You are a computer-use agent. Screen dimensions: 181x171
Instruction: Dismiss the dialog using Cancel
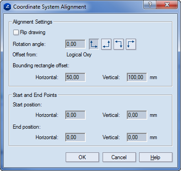coord(119,157)
